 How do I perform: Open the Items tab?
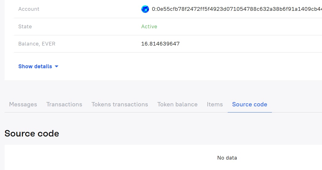pos(215,105)
